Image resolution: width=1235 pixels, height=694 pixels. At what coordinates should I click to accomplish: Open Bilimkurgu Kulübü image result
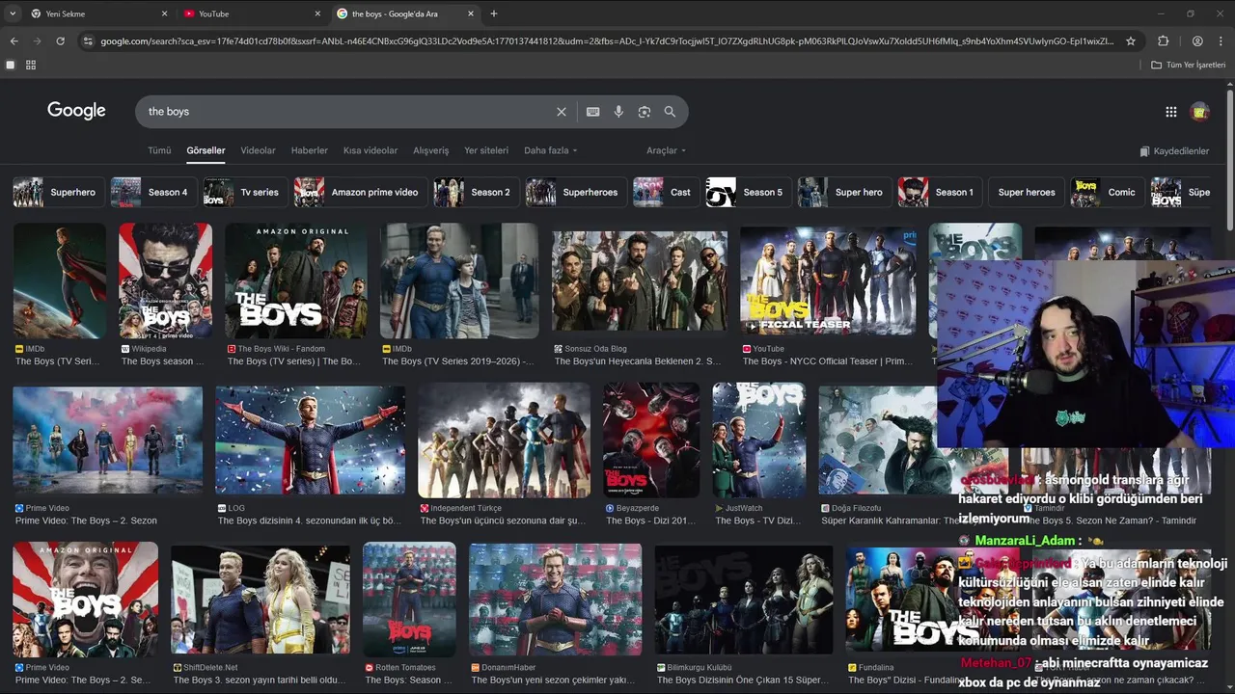tap(743, 600)
